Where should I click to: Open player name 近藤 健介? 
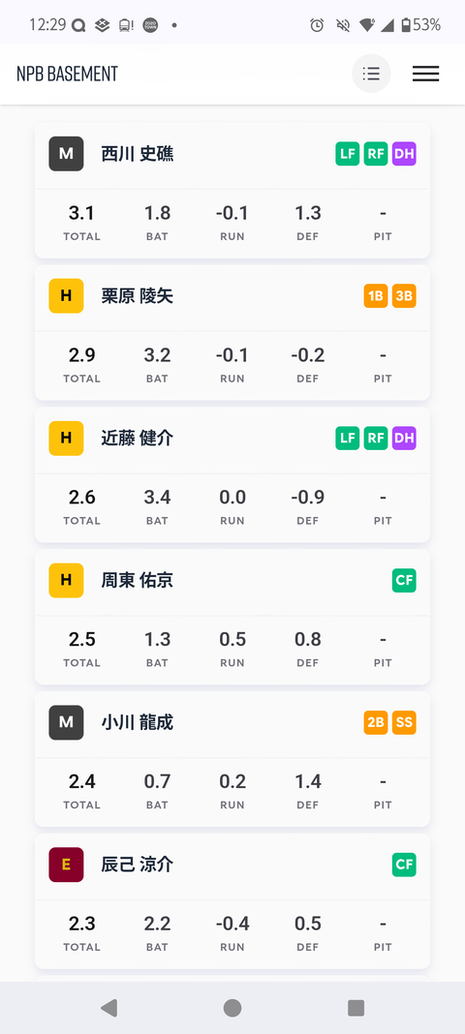pos(138,438)
